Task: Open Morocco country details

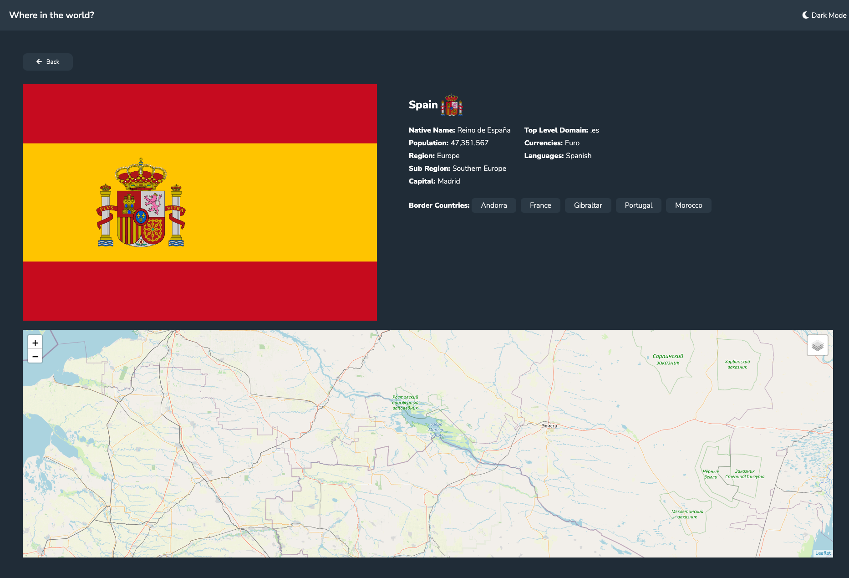Action: pos(688,205)
